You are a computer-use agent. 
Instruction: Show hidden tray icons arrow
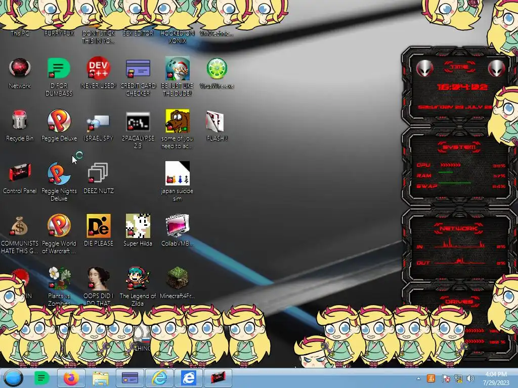[x=418, y=378]
